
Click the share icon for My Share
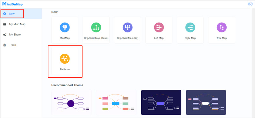click(4, 35)
